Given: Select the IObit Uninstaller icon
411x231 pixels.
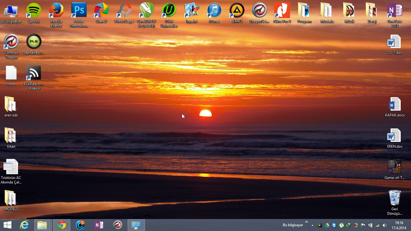Looking at the screenshot, I should (x=169, y=15).
